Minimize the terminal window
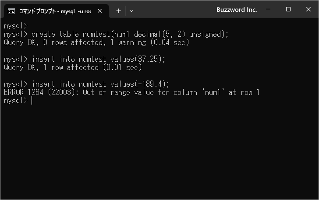 point(268,9)
